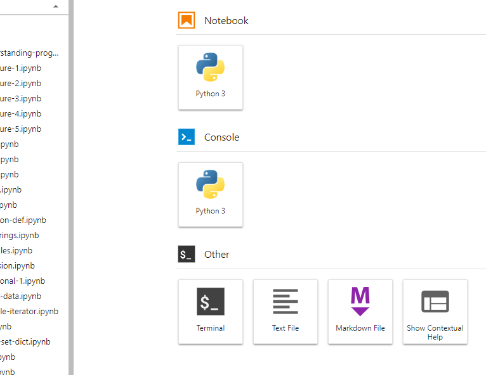Start a new Terminal session

pyautogui.click(x=211, y=312)
